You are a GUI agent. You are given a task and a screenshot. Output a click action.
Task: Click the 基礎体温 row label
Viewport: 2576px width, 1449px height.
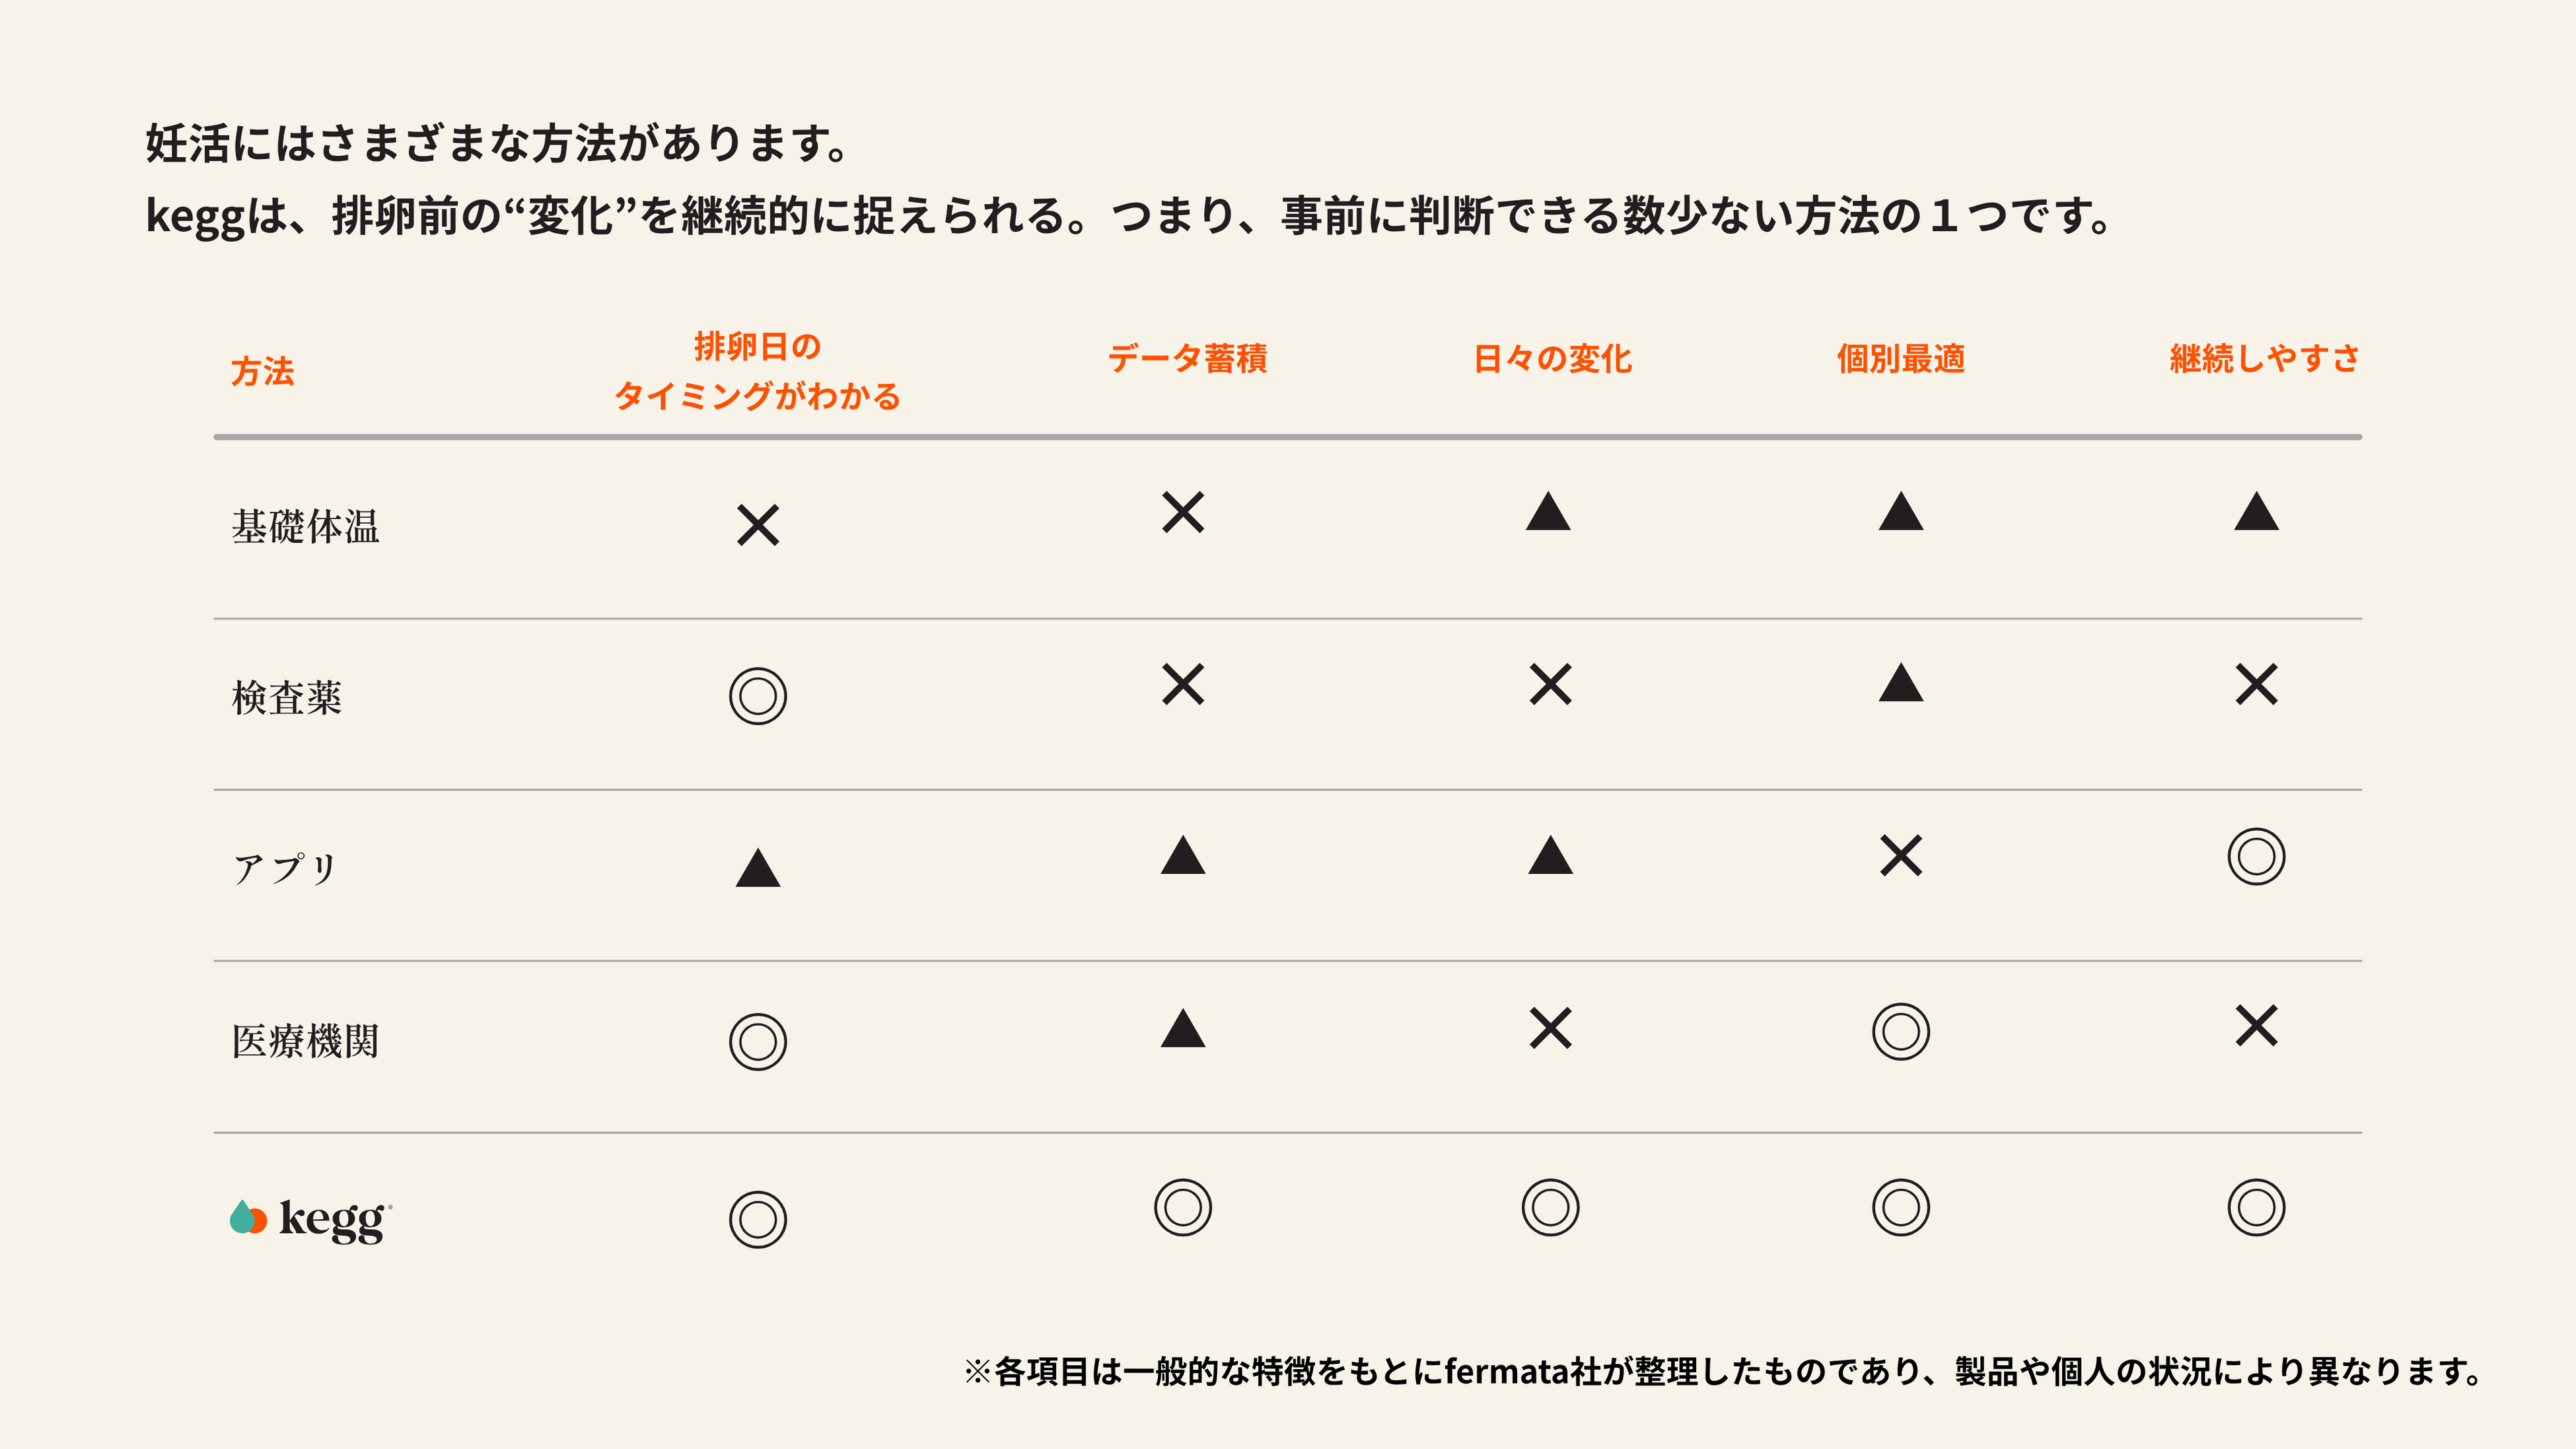point(305,526)
